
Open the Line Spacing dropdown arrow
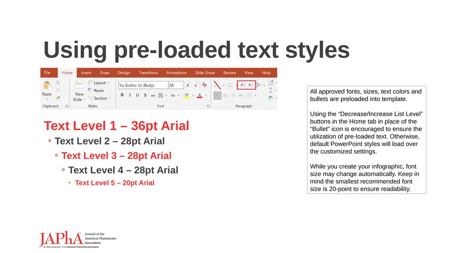264,85
